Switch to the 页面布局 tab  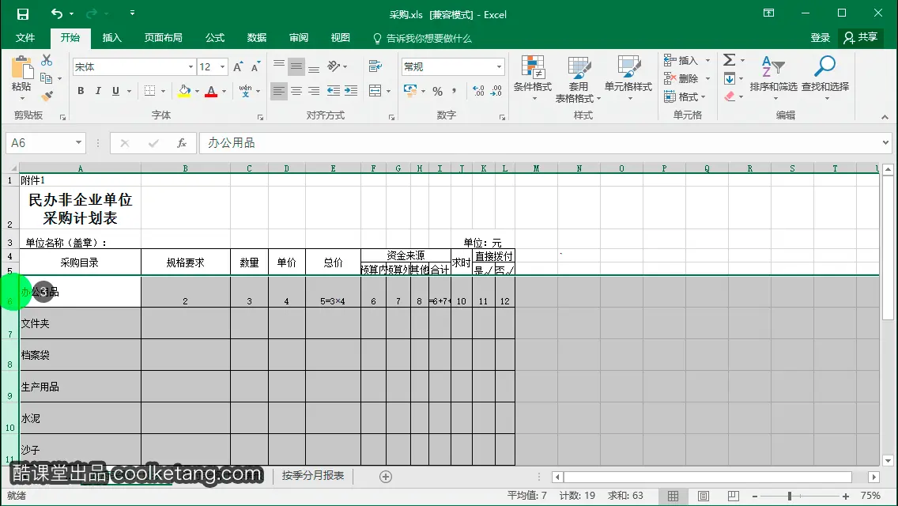163,38
